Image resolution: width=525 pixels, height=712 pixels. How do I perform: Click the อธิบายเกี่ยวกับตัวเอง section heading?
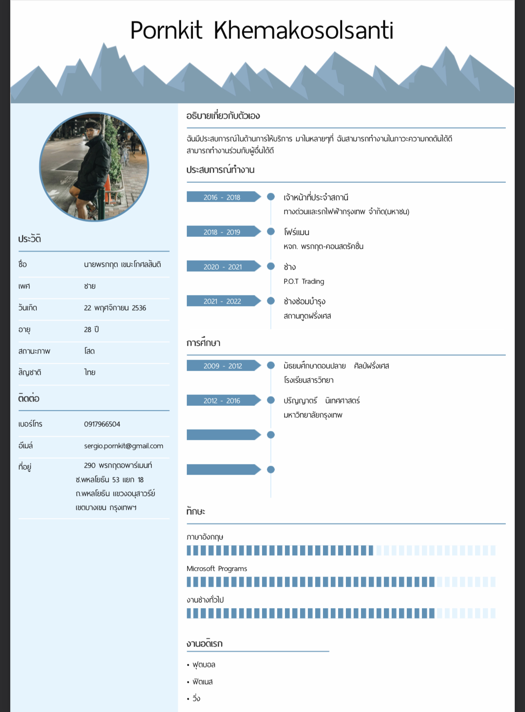coord(223,116)
